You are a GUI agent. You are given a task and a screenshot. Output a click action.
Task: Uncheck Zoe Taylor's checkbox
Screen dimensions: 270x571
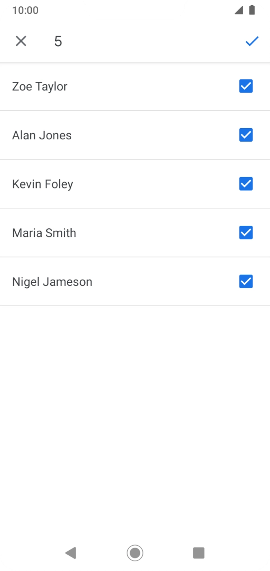point(246,86)
